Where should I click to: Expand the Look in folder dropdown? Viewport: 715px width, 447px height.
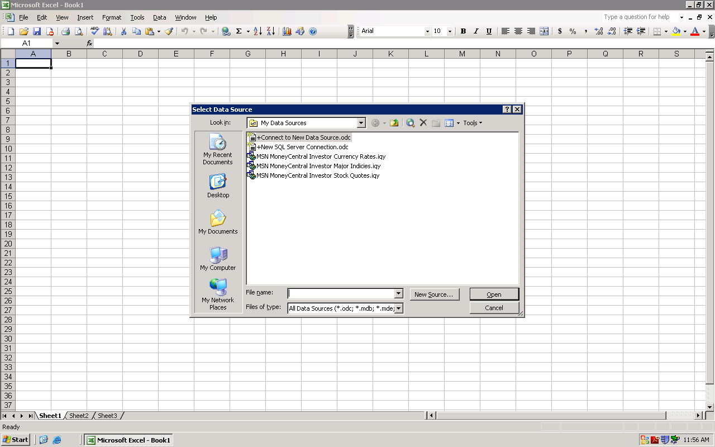[x=361, y=123]
